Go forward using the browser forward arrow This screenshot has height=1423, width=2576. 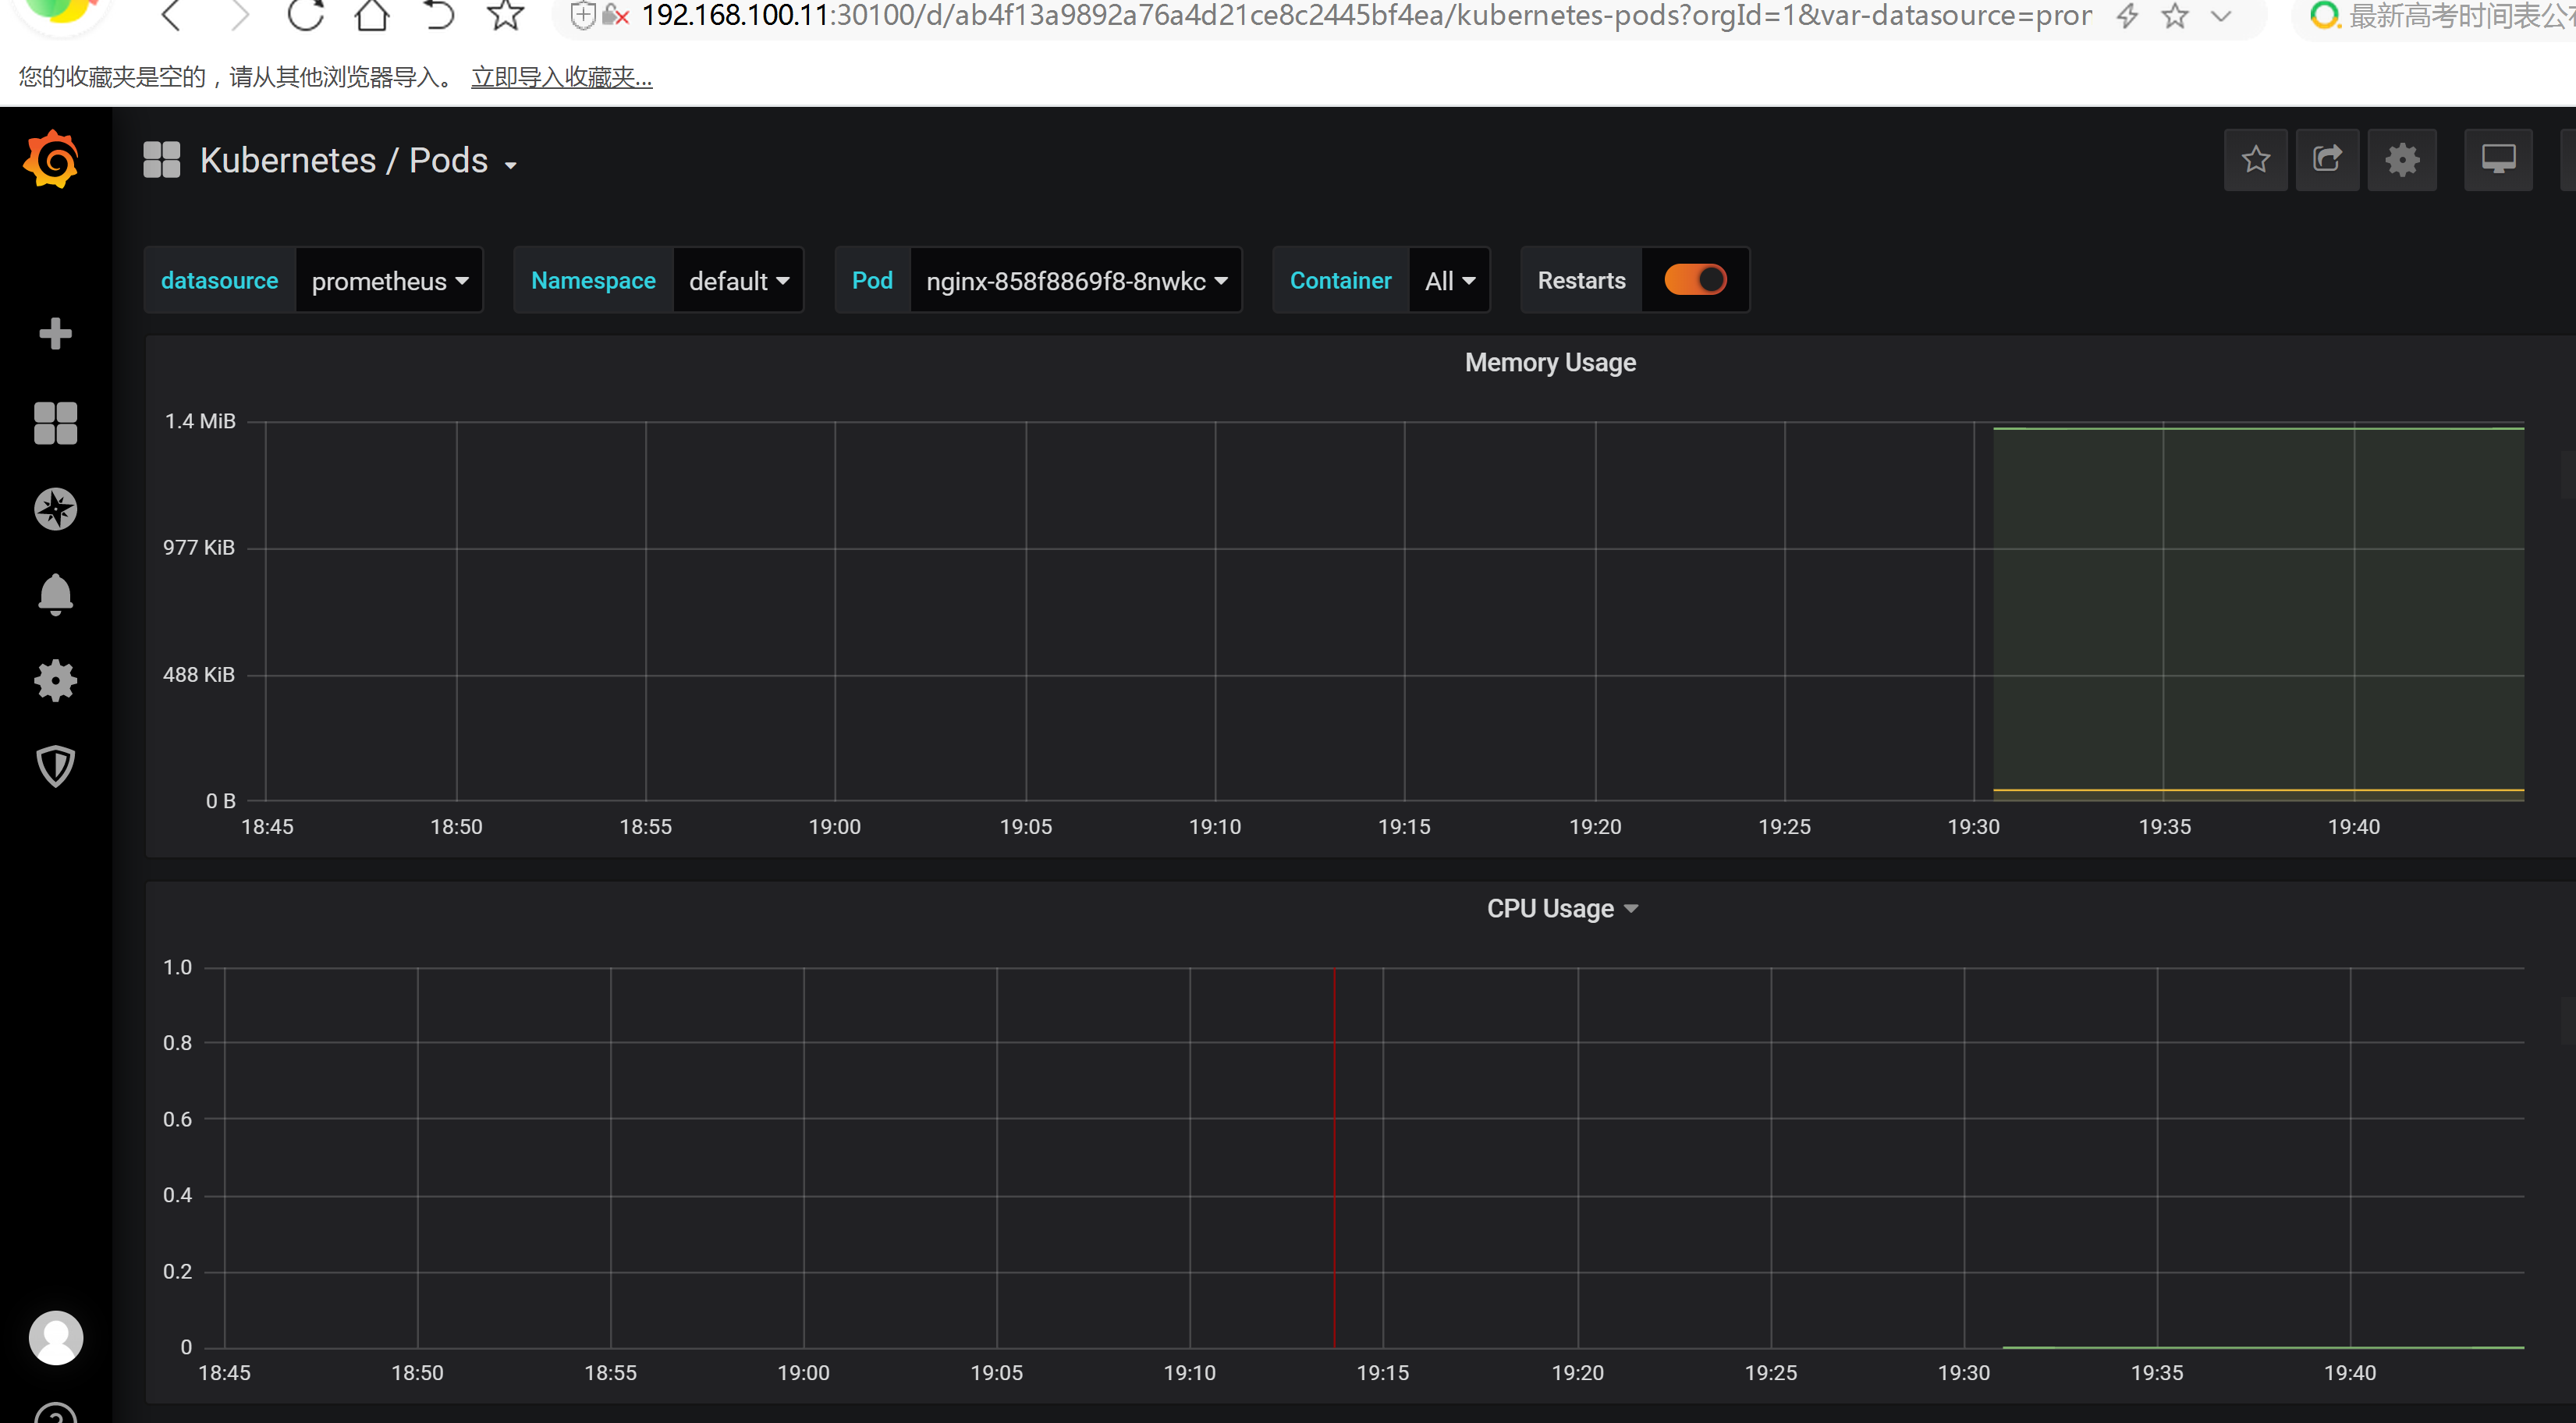tap(239, 14)
